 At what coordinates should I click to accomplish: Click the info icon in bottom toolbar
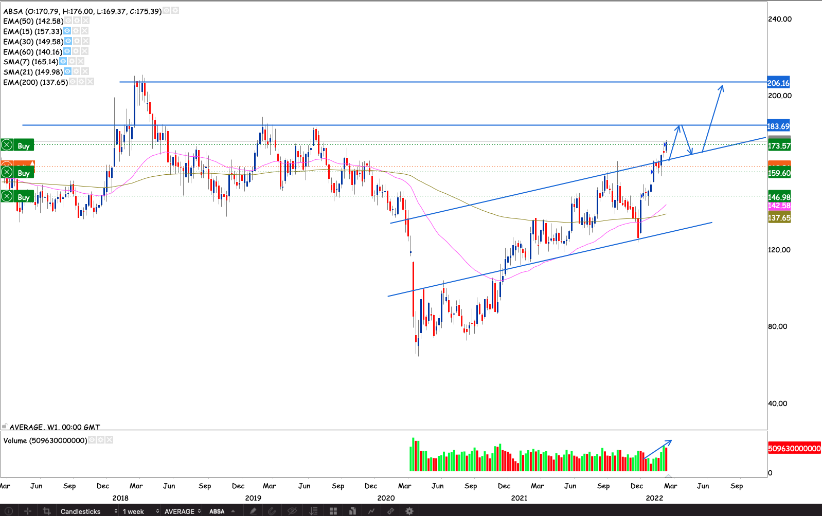[x=8, y=511]
